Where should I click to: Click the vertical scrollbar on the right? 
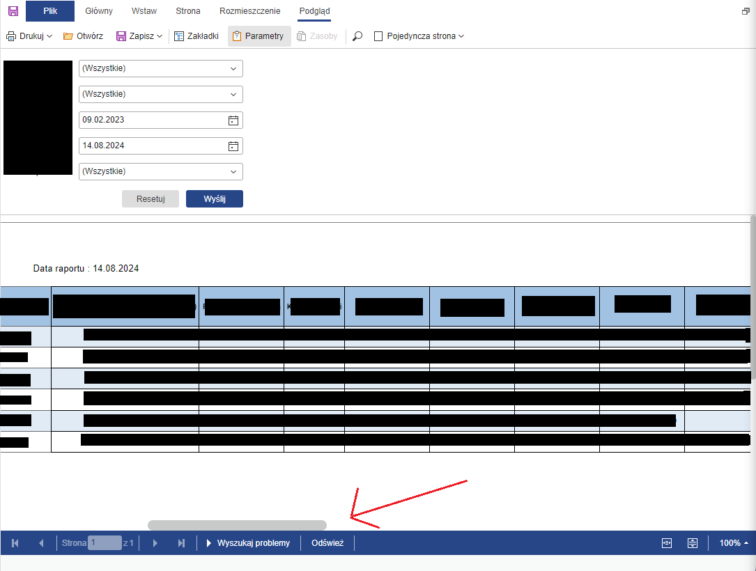click(x=753, y=297)
